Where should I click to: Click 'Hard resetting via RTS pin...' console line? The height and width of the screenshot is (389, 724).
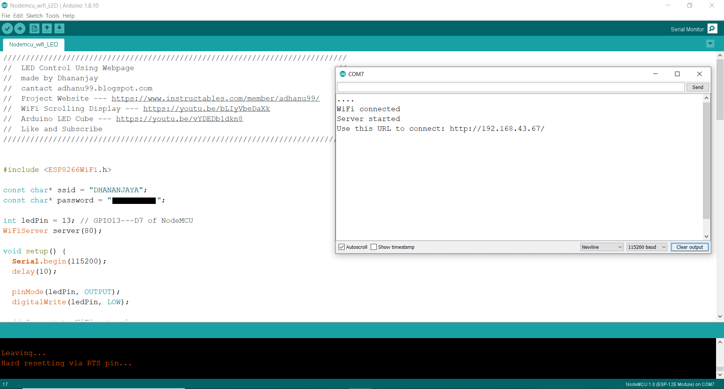[67, 363]
